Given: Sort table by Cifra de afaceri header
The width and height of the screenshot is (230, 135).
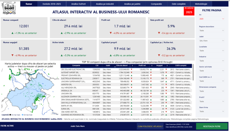Looking at the screenshot, I should pos(122,66).
